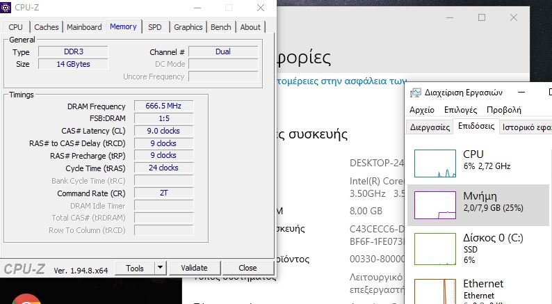Select the 1:5 FSB:DRAM value

coord(163,118)
